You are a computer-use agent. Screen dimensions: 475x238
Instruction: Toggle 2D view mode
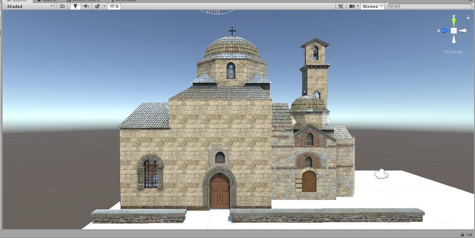[x=62, y=6]
